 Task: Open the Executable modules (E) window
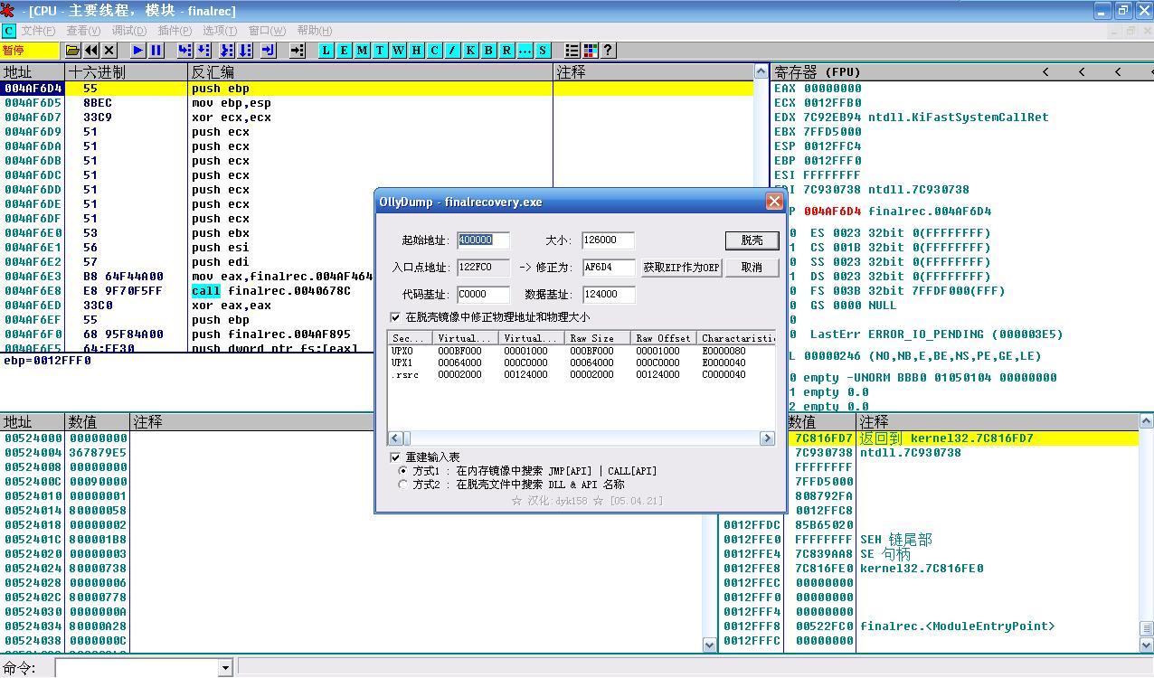(344, 51)
